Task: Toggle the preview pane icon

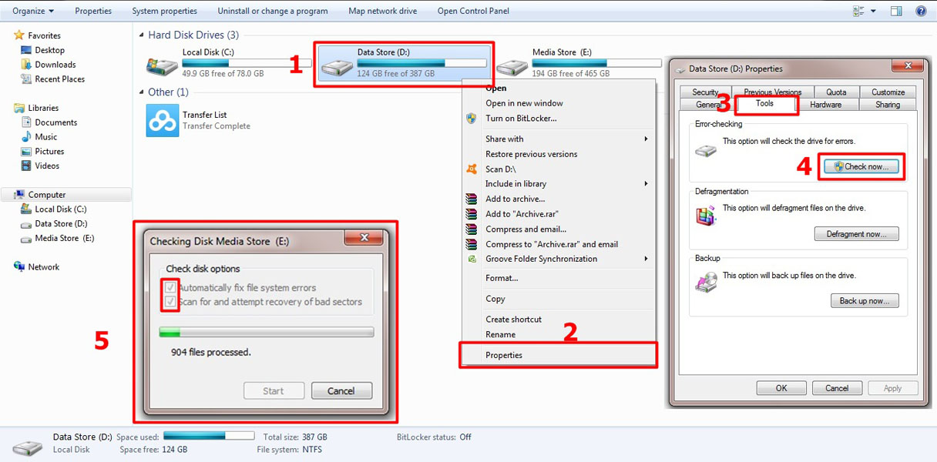Action: (896, 11)
